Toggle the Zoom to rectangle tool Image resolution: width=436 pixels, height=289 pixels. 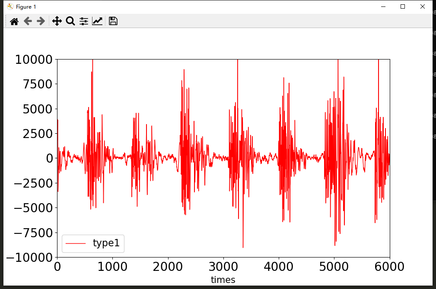(70, 21)
